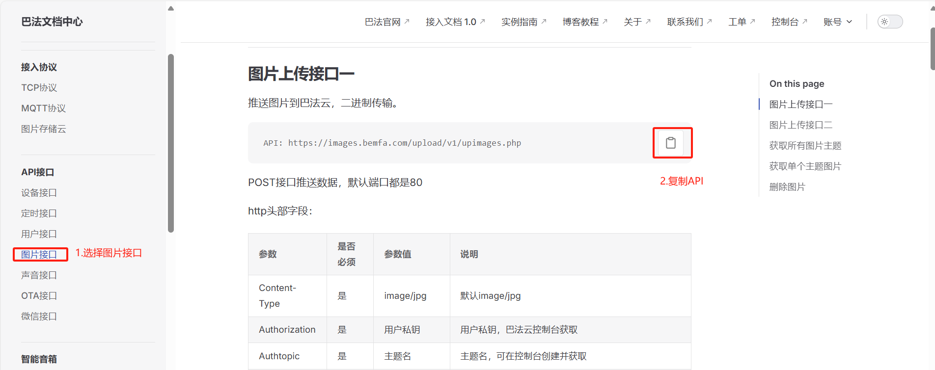Click the page vertical scrollbar thumb
This screenshot has height=370, width=935.
pos(933,49)
